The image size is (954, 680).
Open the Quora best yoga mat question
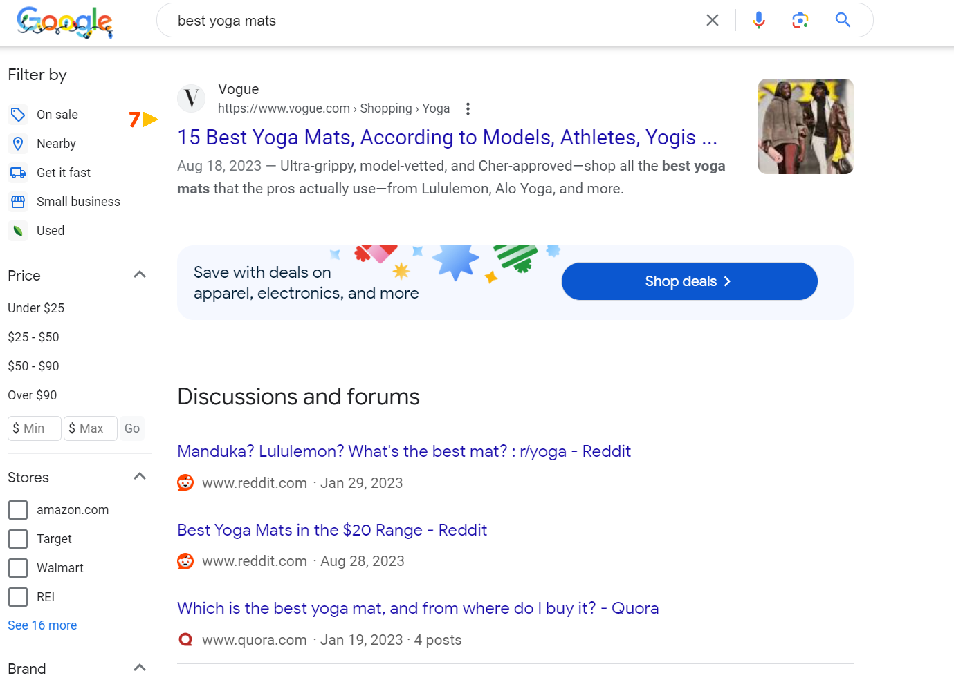click(x=418, y=608)
